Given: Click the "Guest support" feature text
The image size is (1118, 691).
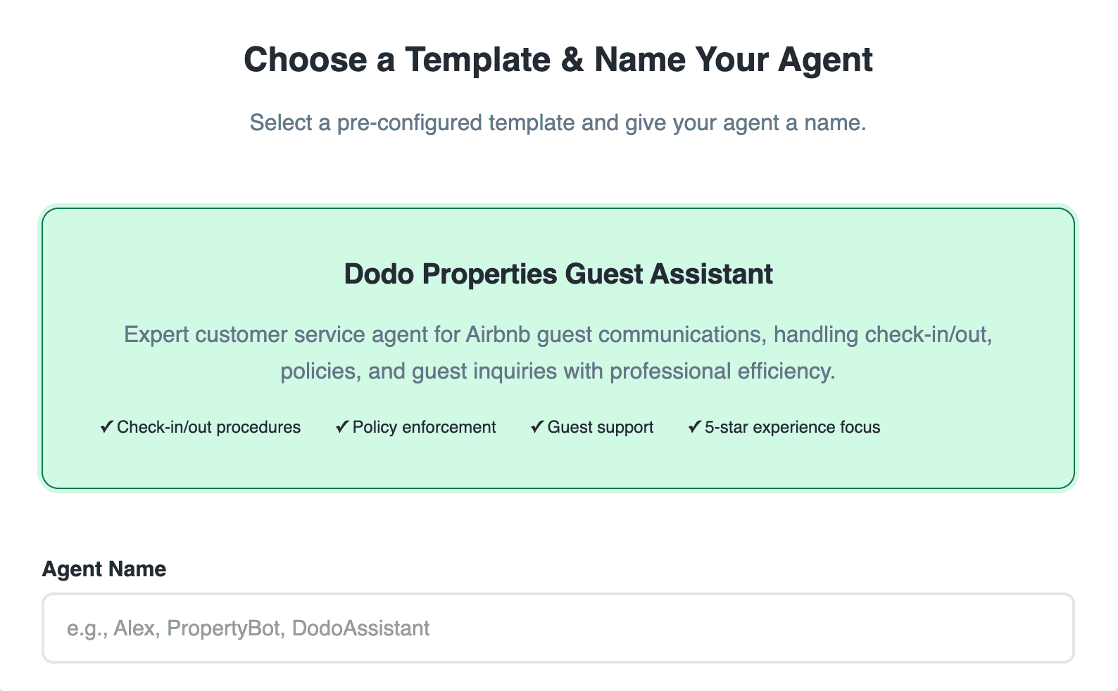Looking at the screenshot, I should (601, 427).
